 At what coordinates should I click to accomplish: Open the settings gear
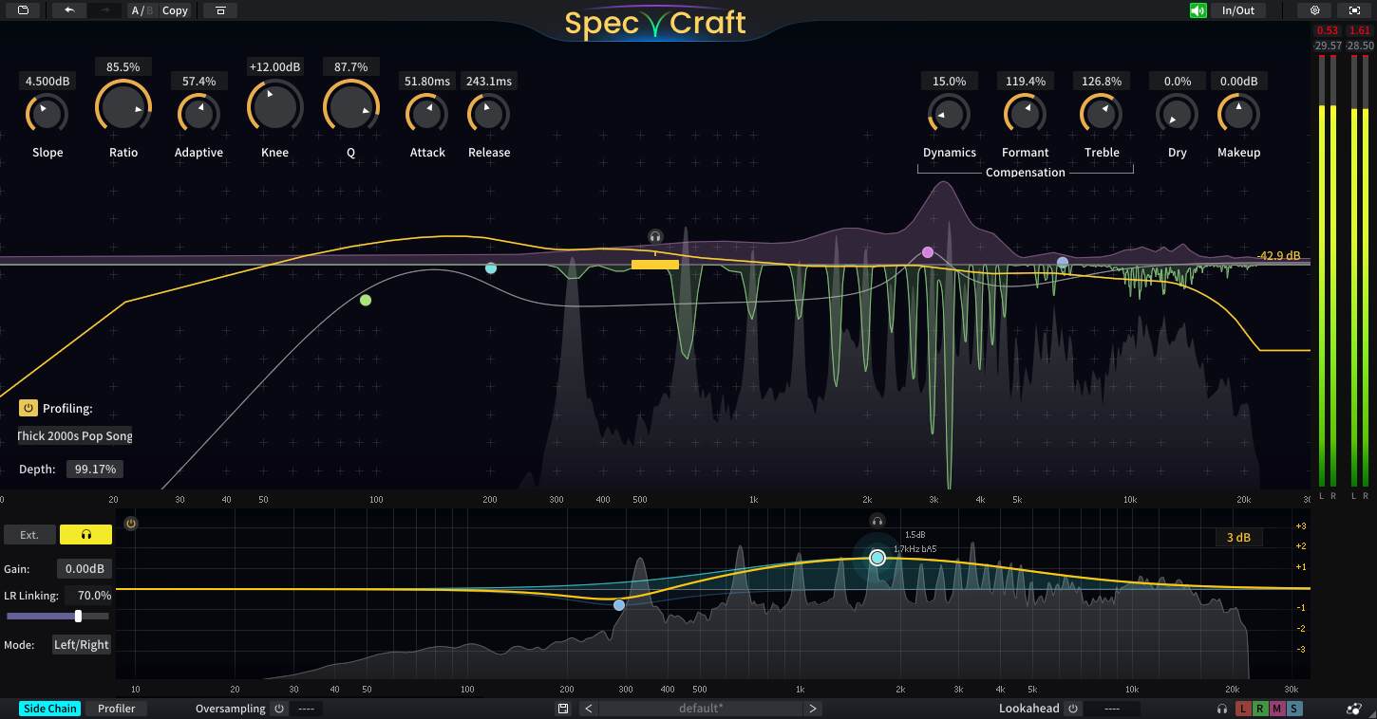click(x=1314, y=10)
